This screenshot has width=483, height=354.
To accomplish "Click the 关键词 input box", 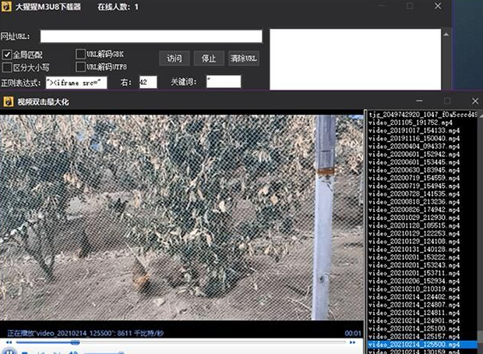I will 223,82.
